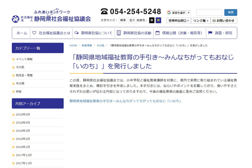Go to the ホーム menu item
The image size is (252, 168).
point(22,33)
